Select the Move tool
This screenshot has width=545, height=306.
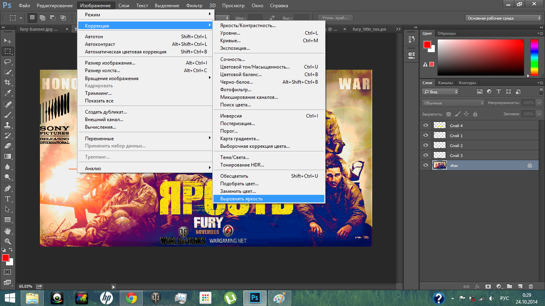pyautogui.click(x=8, y=41)
